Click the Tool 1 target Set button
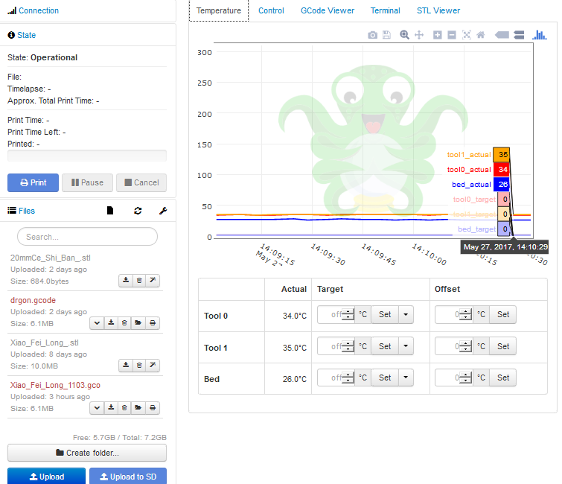 (385, 346)
